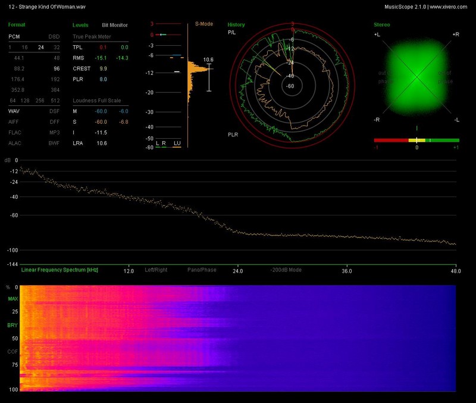Viewport: 476px width, 403px height.
Task: Click the Format panel header
Action: [17, 25]
